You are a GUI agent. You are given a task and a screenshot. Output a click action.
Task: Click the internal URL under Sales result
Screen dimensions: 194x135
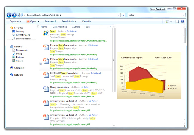(78, 41)
